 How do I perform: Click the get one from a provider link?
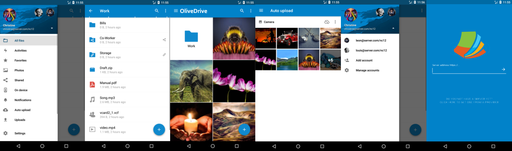(x=469, y=101)
